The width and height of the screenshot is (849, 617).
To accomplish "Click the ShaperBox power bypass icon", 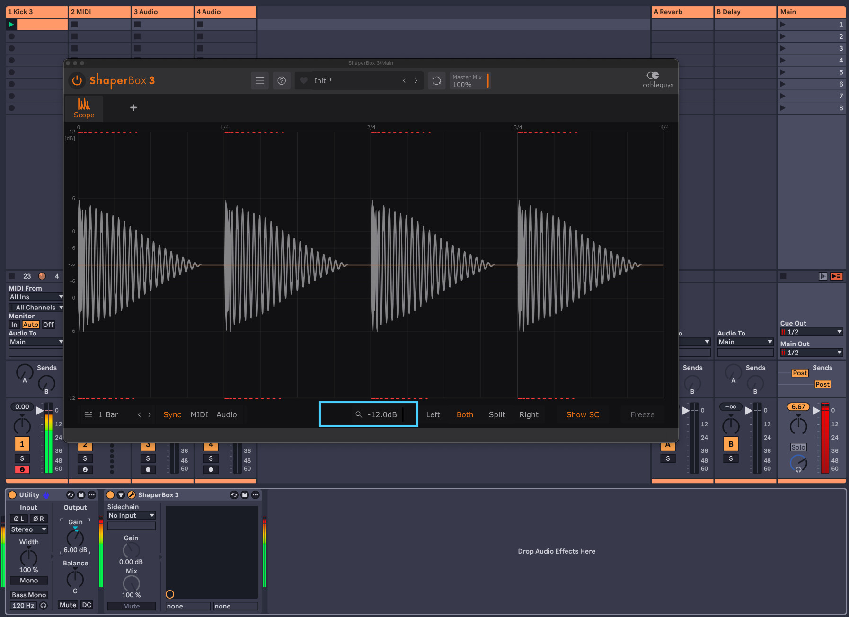I will click(77, 81).
